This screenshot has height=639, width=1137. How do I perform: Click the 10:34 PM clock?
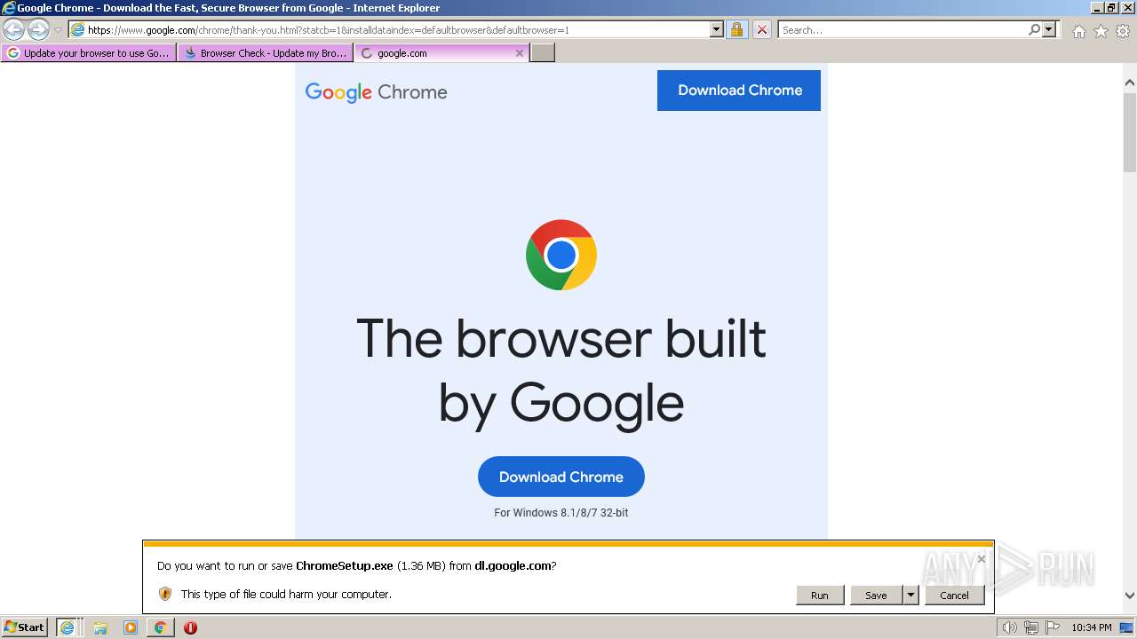tap(1091, 627)
